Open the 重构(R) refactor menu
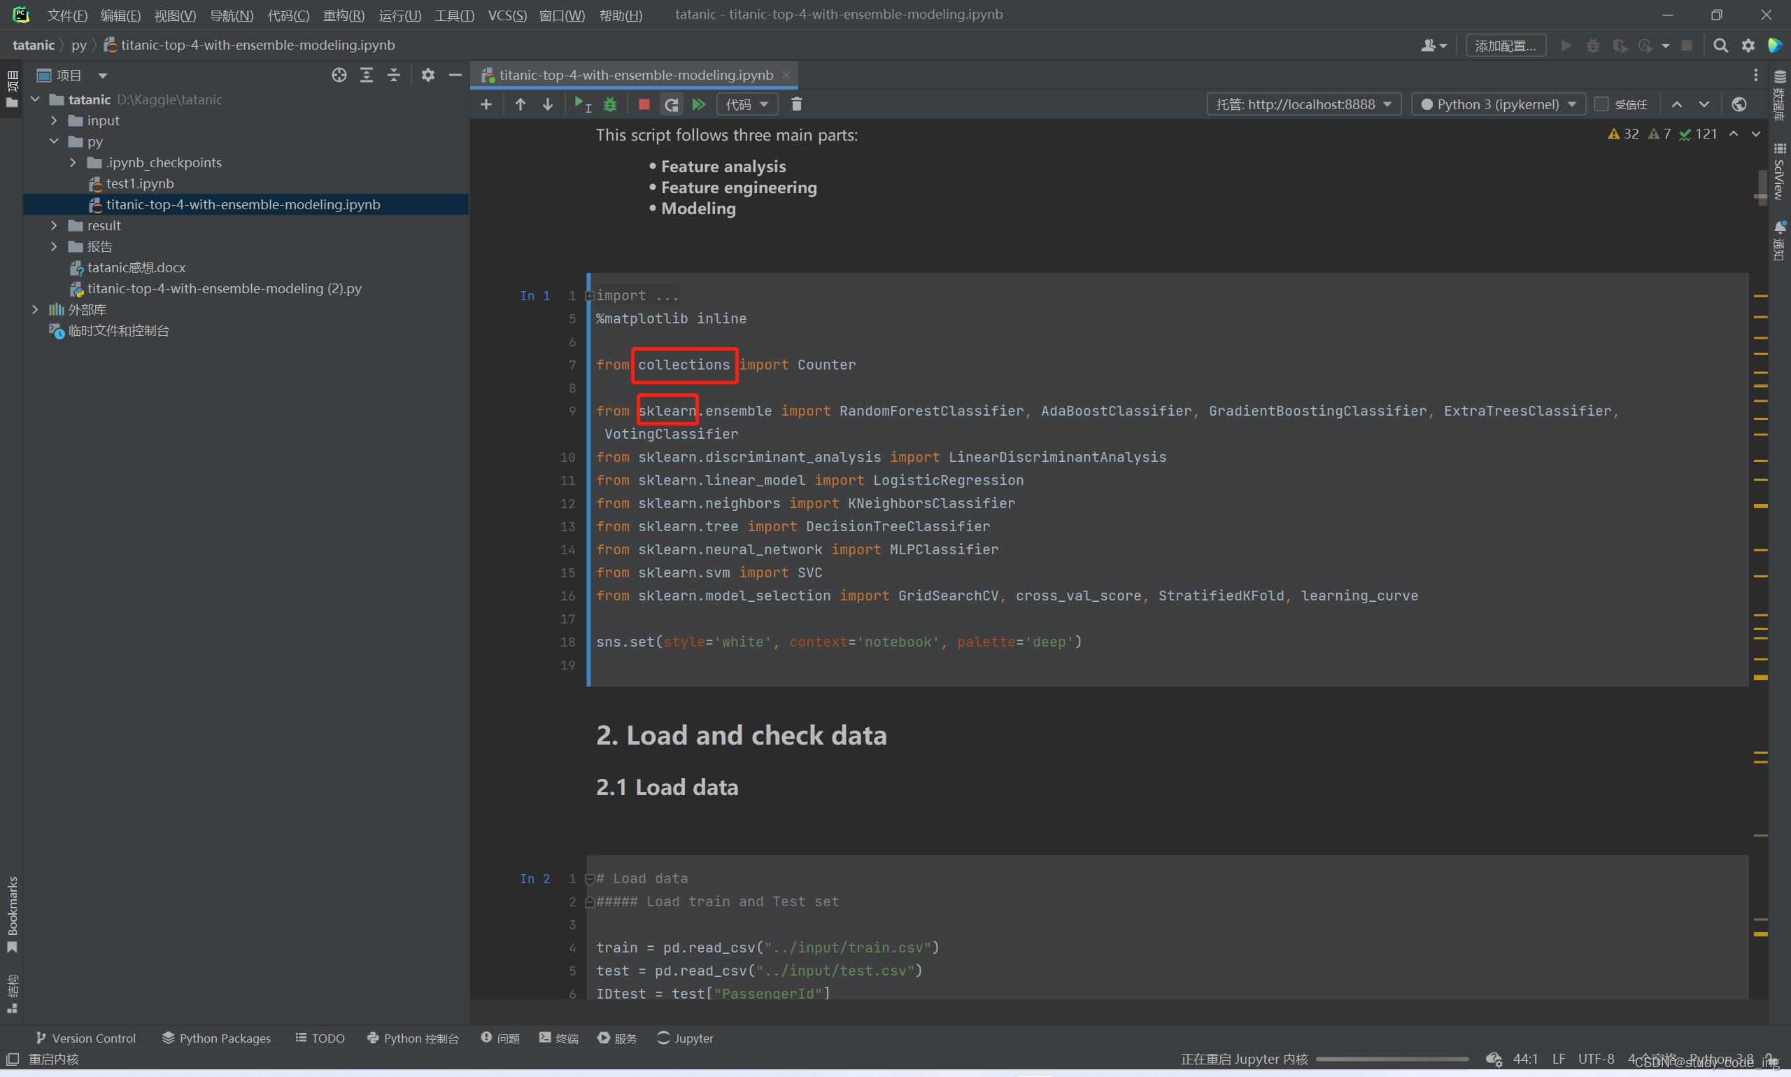 [343, 15]
